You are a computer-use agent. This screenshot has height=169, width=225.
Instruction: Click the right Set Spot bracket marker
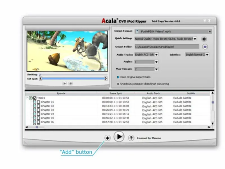106,79
